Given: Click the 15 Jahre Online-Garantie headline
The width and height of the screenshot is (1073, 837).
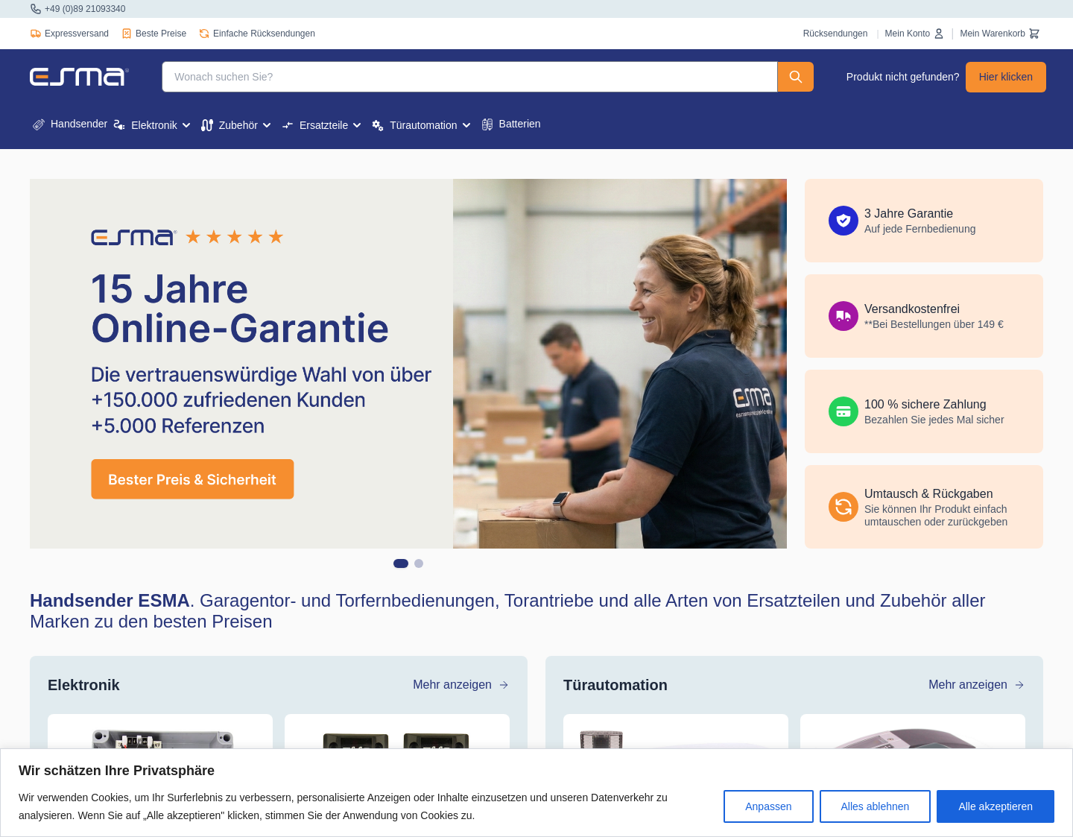Looking at the screenshot, I should point(240,309).
